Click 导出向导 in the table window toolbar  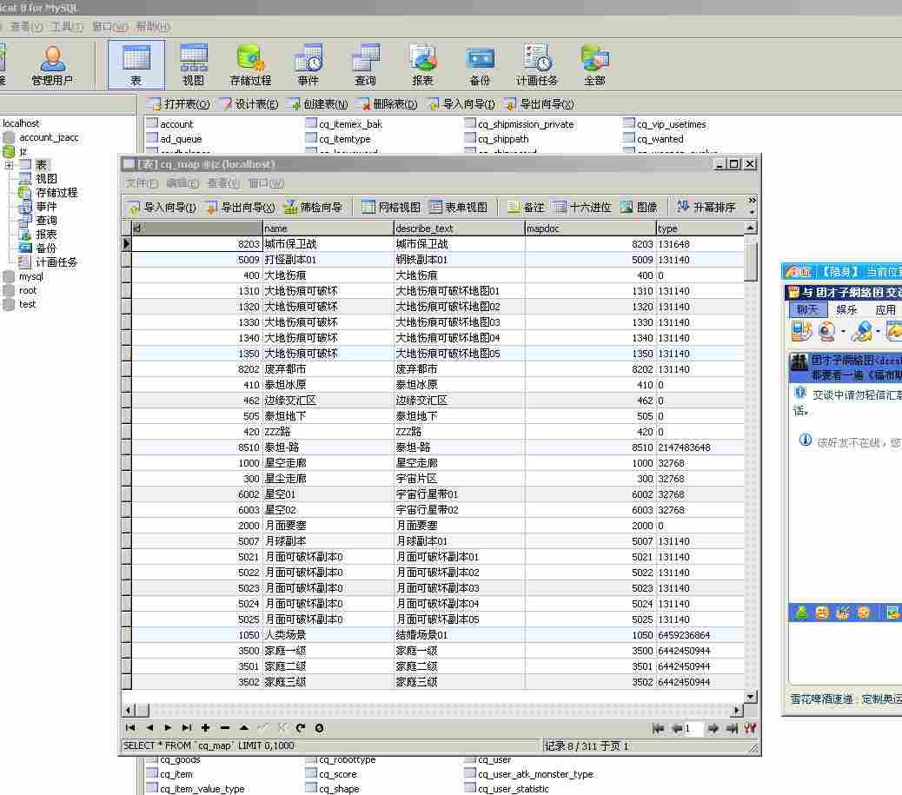[240, 208]
